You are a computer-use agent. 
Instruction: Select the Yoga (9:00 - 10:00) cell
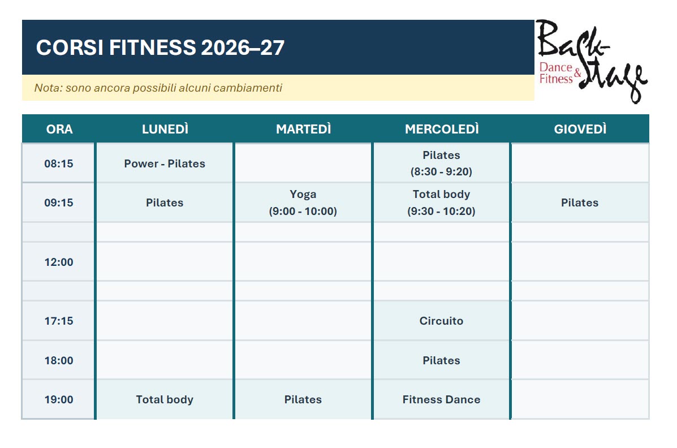pos(303,203)
